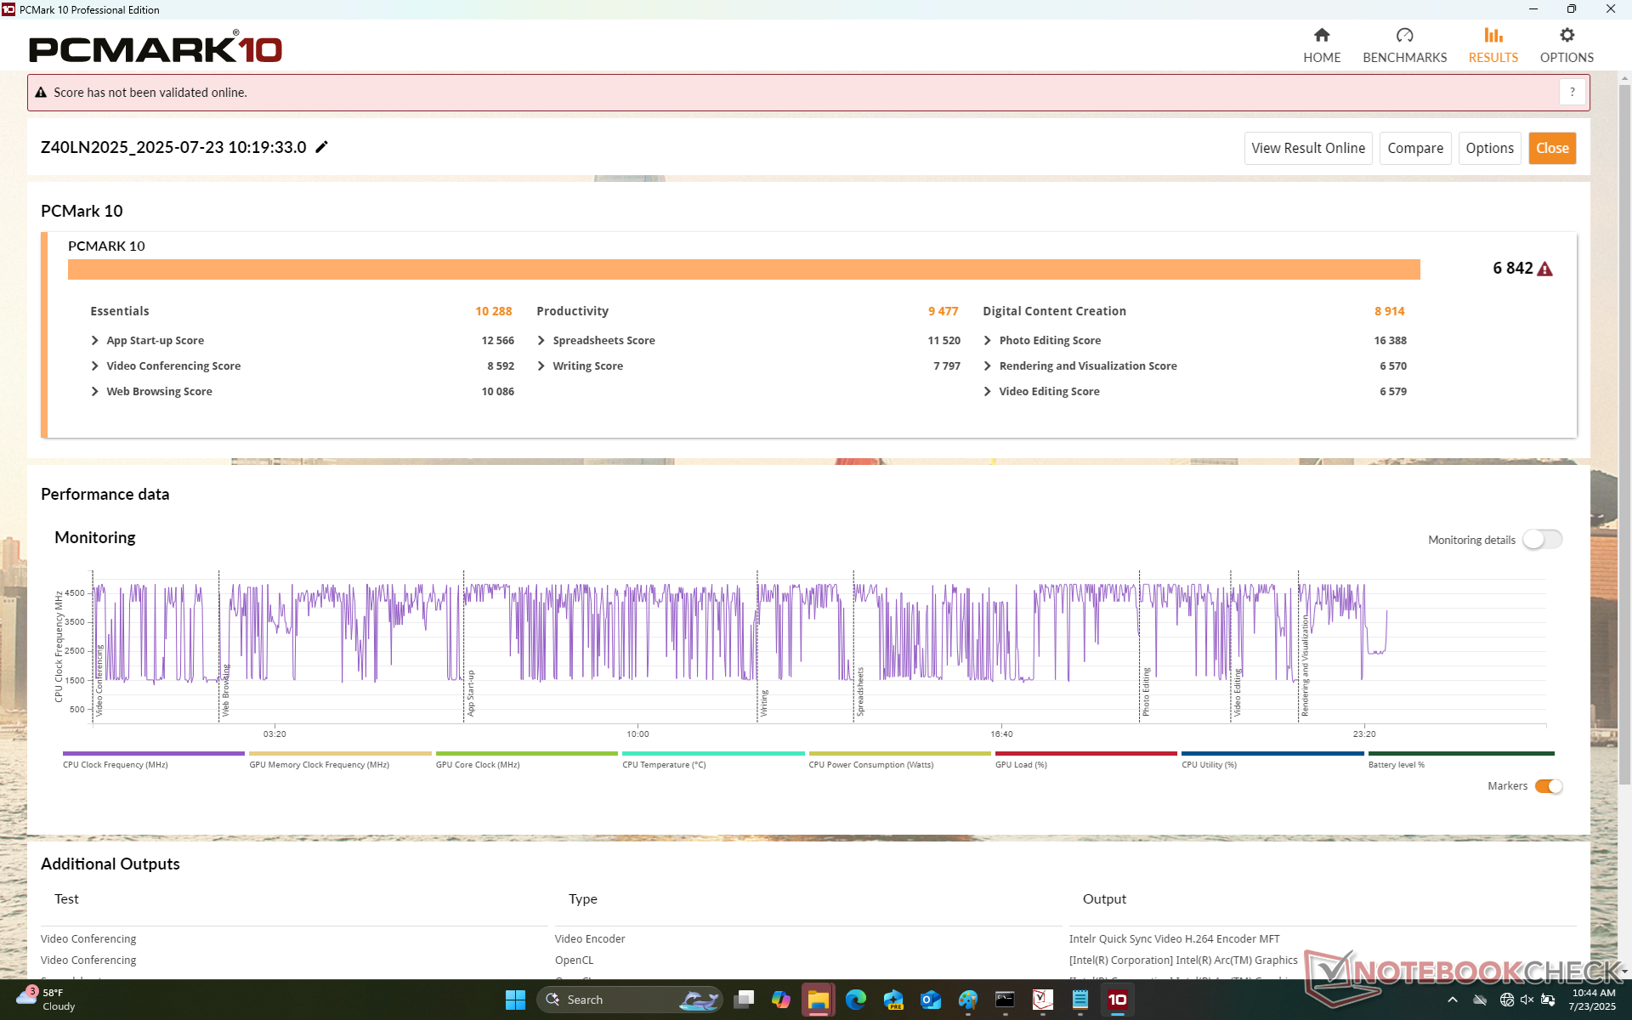Image resolution: width=1632 pixels, height=1020 pixels.
Task: Click the GPU Load red legend swatch
Action: coord(1085,754)
